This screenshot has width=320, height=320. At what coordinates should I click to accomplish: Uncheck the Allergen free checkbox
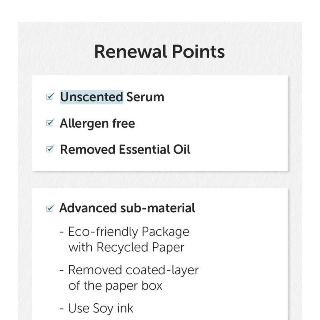50,123
